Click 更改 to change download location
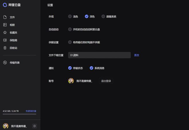The width and height of the screenshot is (189, 130). pyautogui.click(x=137, y=55)
